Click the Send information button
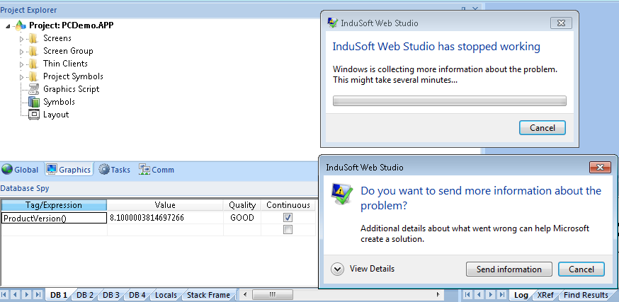 click(x=509, y=269)
